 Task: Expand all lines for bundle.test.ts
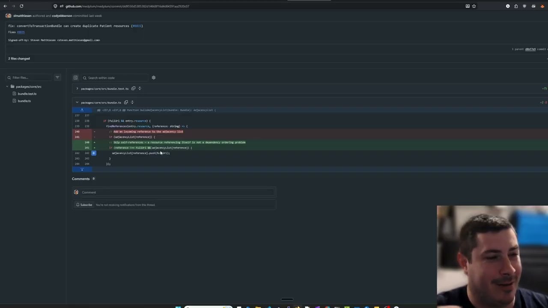140,89
